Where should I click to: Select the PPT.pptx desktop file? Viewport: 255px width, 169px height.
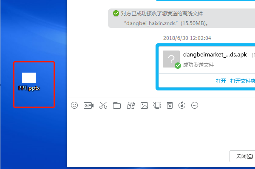tap(29, 82)
